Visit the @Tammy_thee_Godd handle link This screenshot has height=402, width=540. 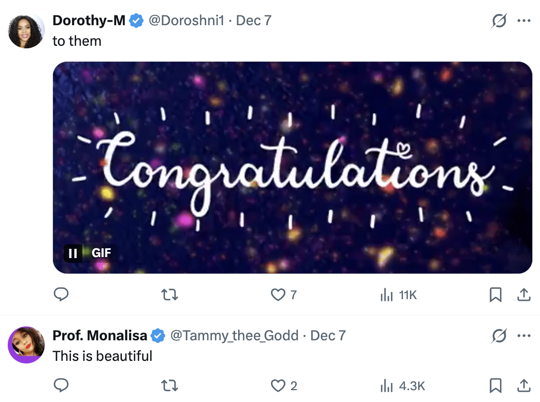point(234,336)
